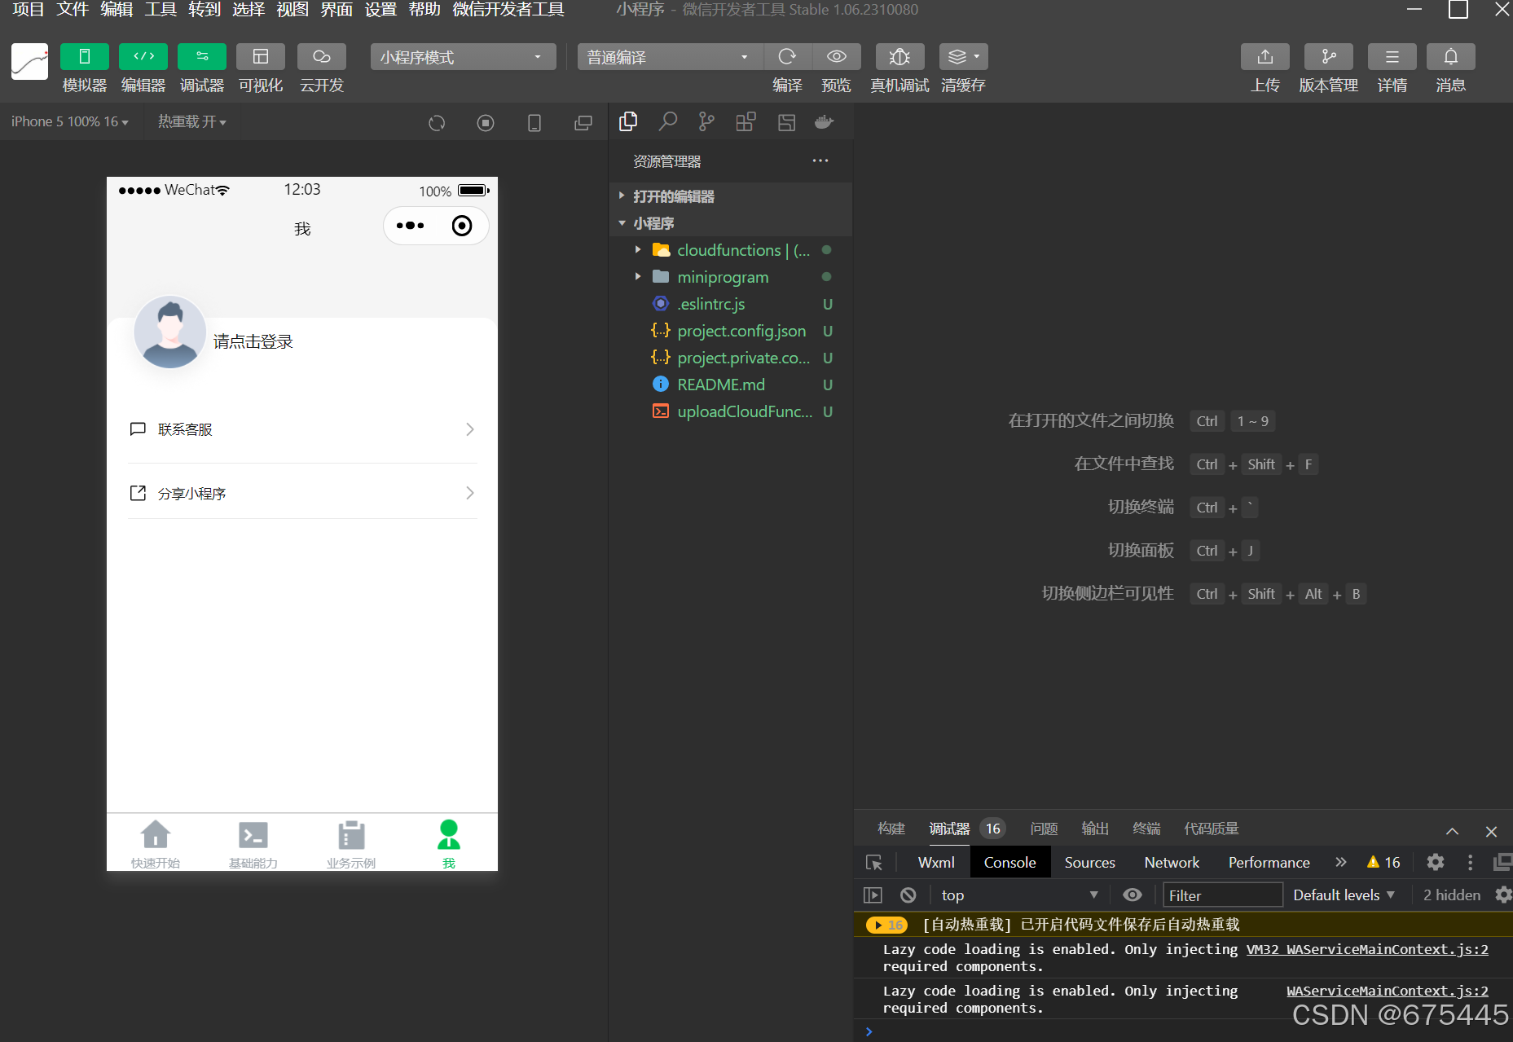
Task: Open the 项目 menu
Action: pyautogui.click(x=29, y=10)
